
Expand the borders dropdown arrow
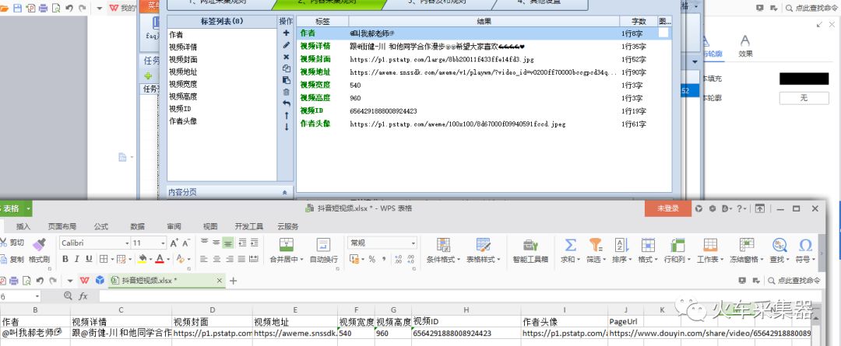113,259
